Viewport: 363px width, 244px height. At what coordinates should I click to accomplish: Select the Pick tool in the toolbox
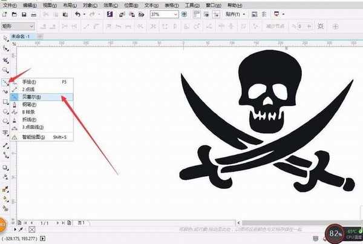tap(5, 39)
